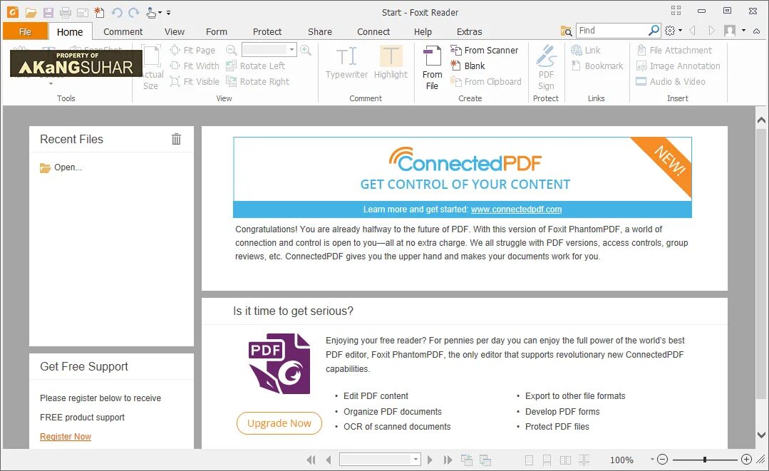Open the www.connectedpdf.com link
This screenshot has height=471, width=769.
[x=517, y=209]
